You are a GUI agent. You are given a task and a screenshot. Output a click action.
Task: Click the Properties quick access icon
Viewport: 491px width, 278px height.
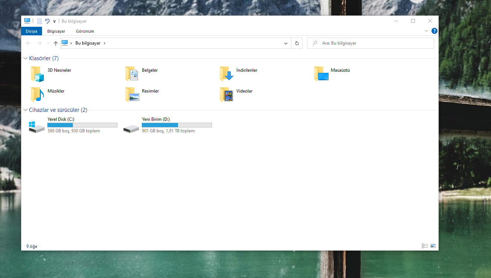(x=39, y=21)
